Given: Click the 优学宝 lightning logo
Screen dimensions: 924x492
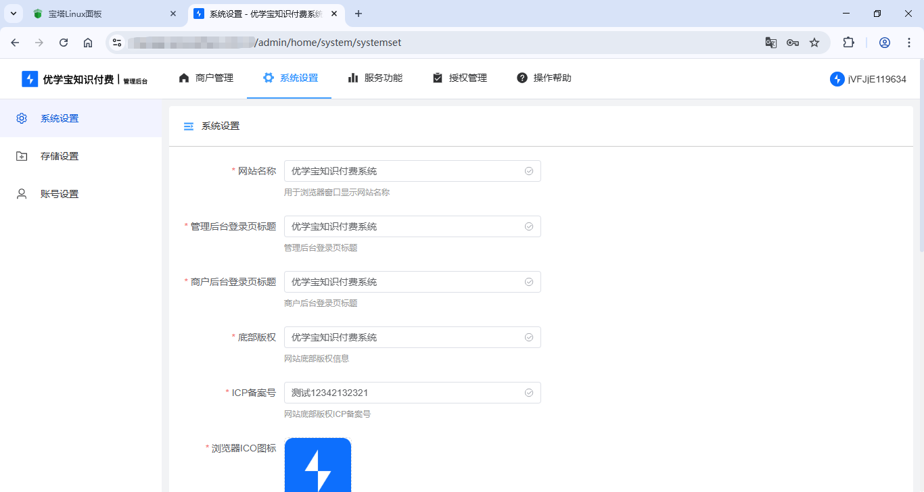Looking at the screenshot, I should (29, 78).
